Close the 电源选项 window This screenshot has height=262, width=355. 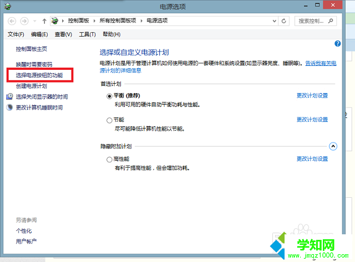(333, 5)
